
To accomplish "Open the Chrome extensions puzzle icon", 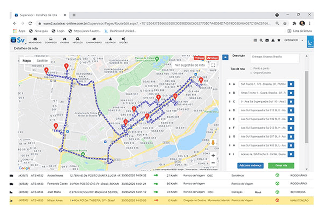I will coord(294,23).
